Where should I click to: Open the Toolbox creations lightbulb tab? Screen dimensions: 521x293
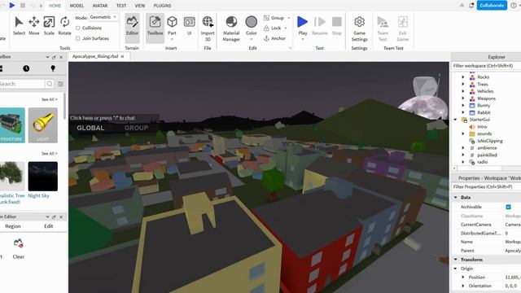[x=53, y=68]
